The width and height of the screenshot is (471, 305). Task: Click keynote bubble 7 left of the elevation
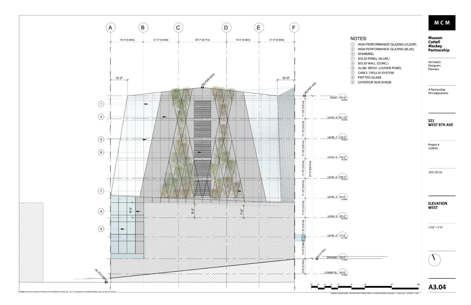click(101, 191)
